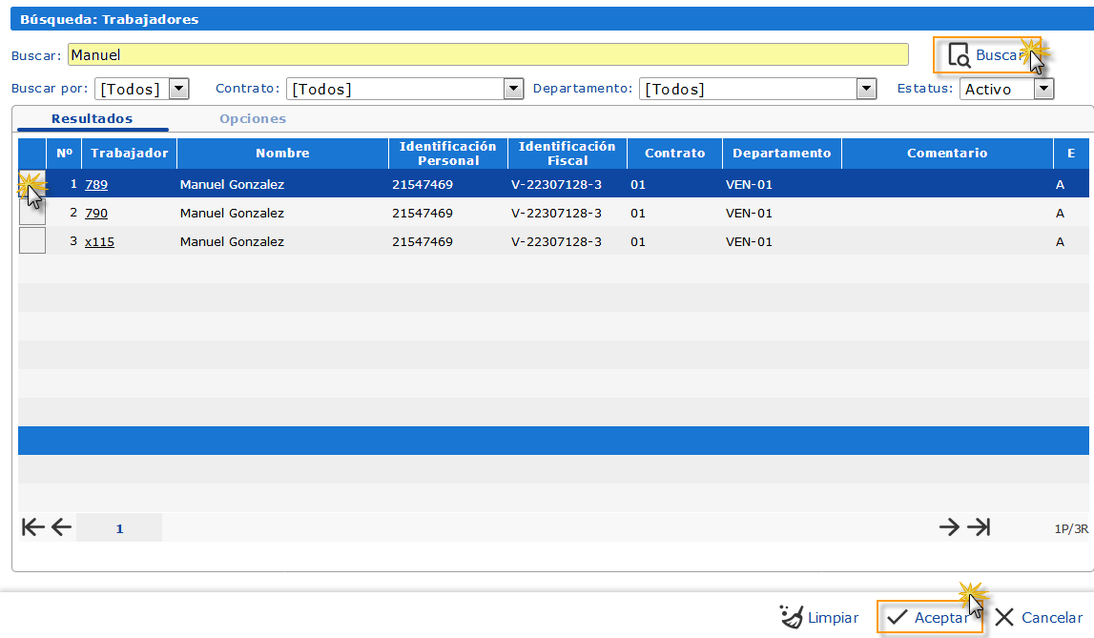Check the box for worker 790
Screen dimensions: 1094x638
pos(32,213)
